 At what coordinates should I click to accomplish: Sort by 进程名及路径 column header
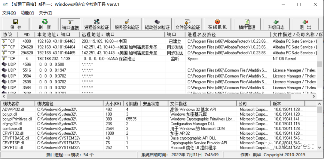pos(228,34)
